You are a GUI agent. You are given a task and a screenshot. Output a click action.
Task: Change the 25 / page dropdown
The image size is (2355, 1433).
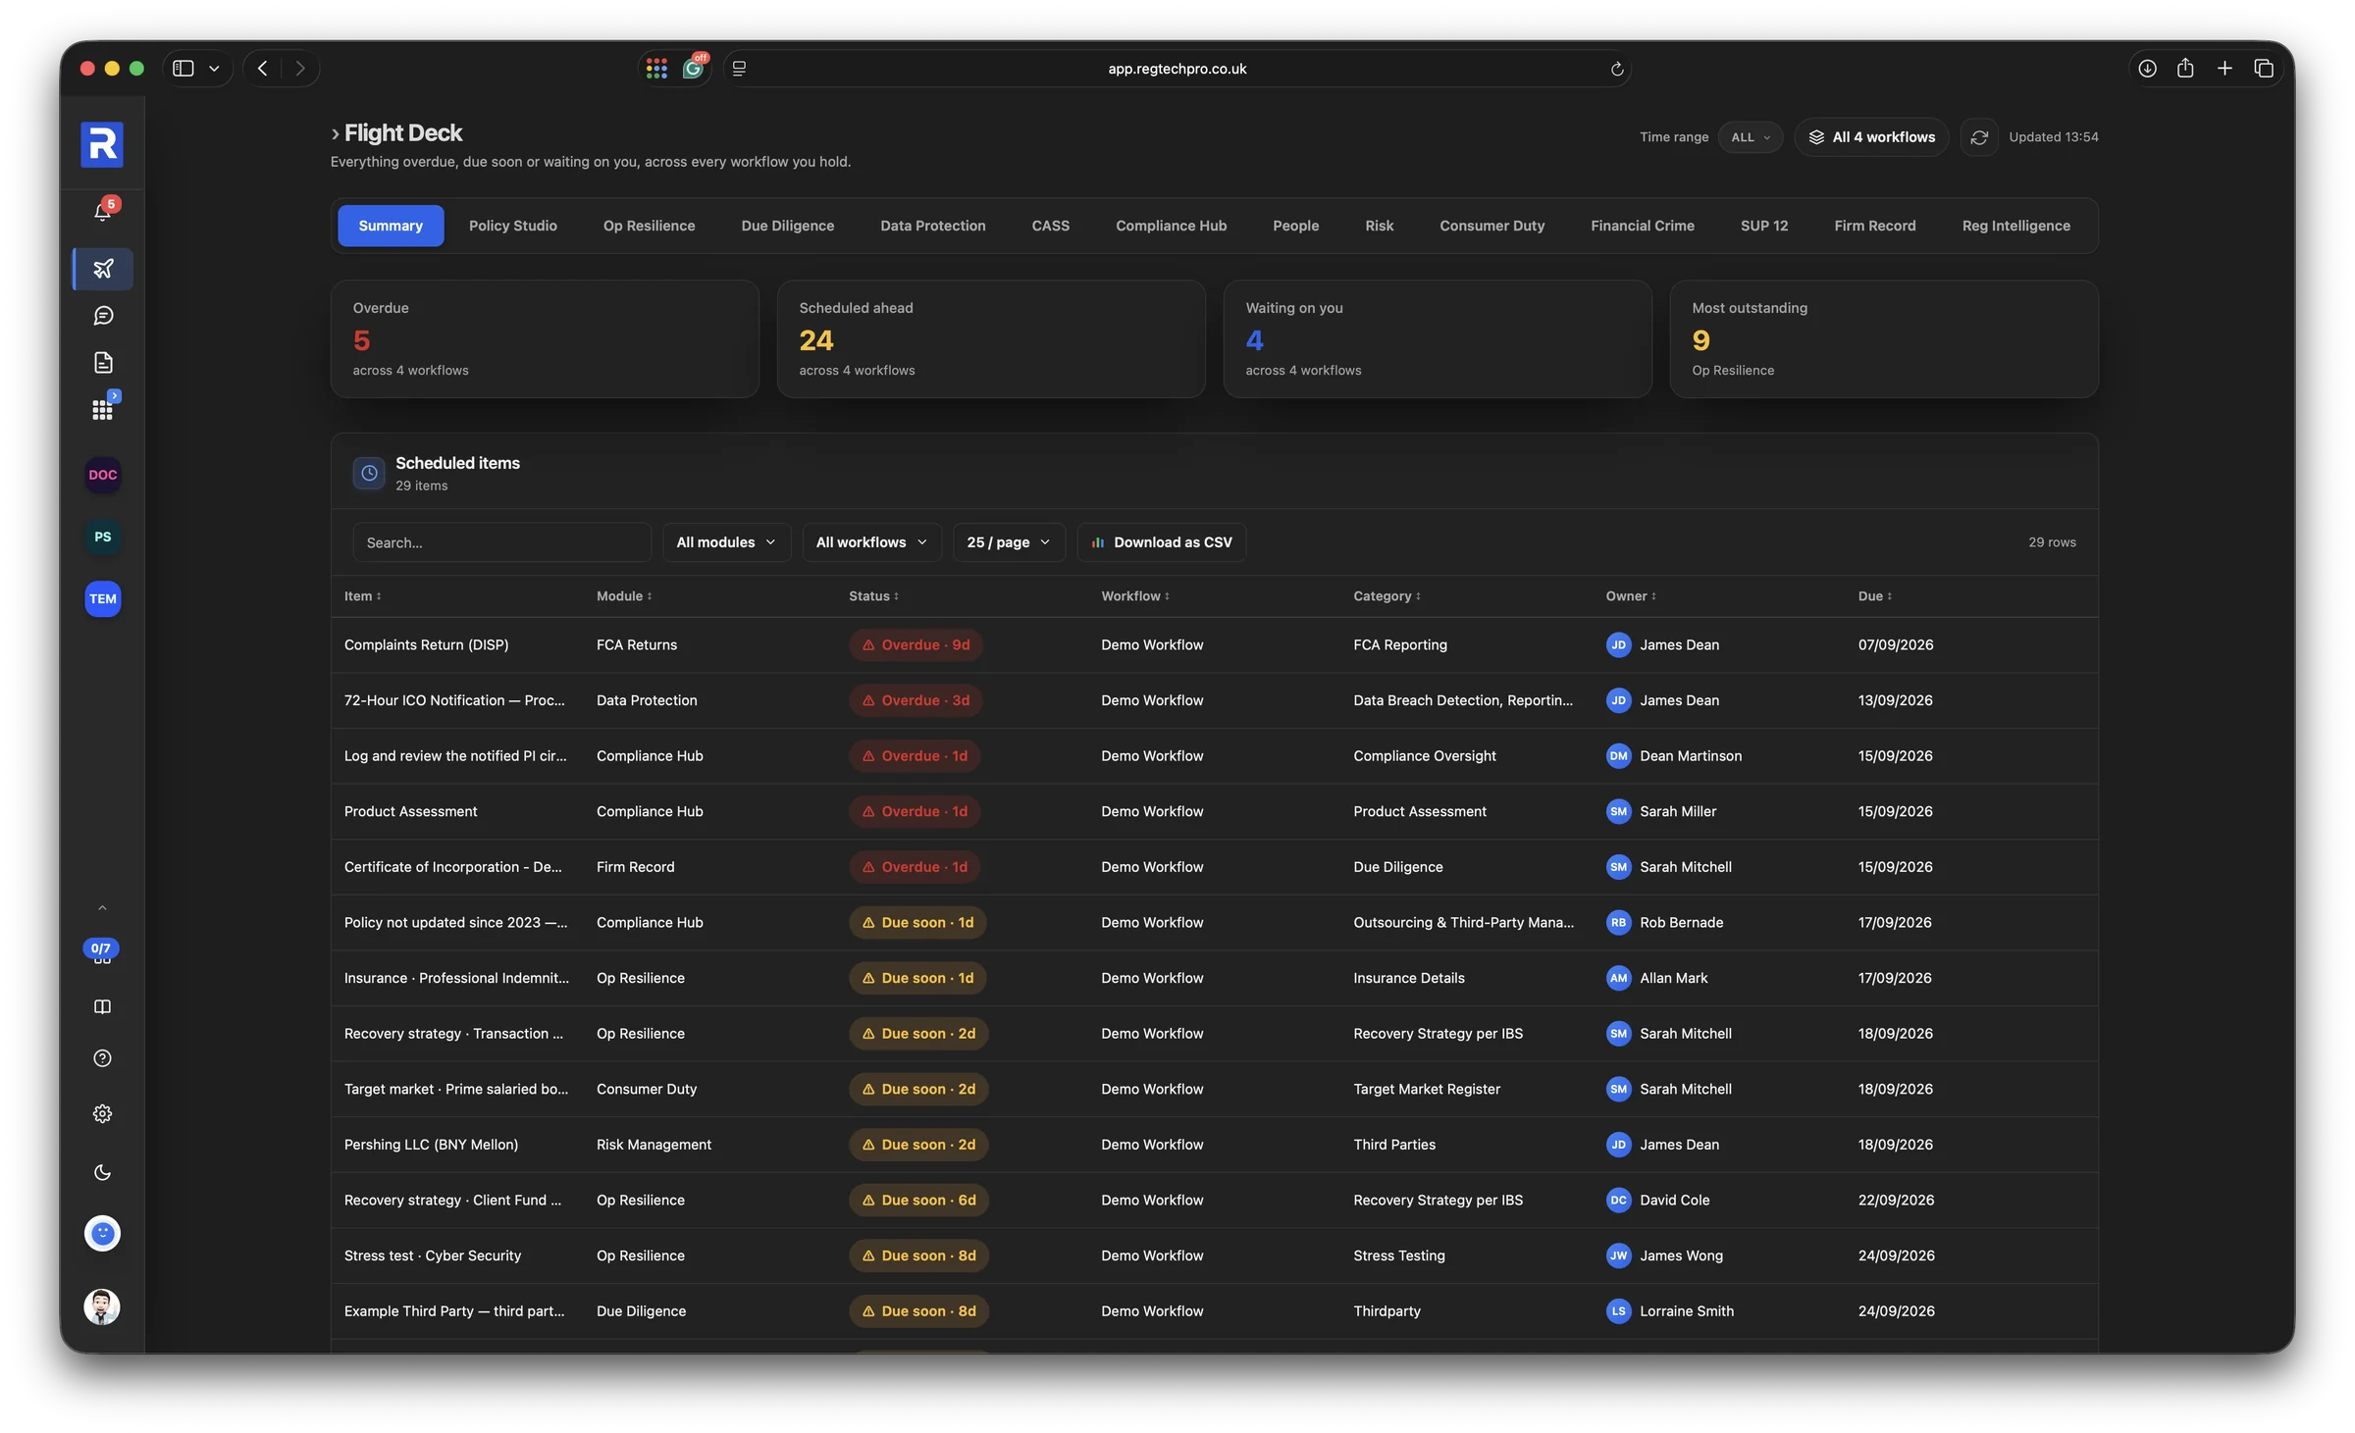coord(1009,542)
